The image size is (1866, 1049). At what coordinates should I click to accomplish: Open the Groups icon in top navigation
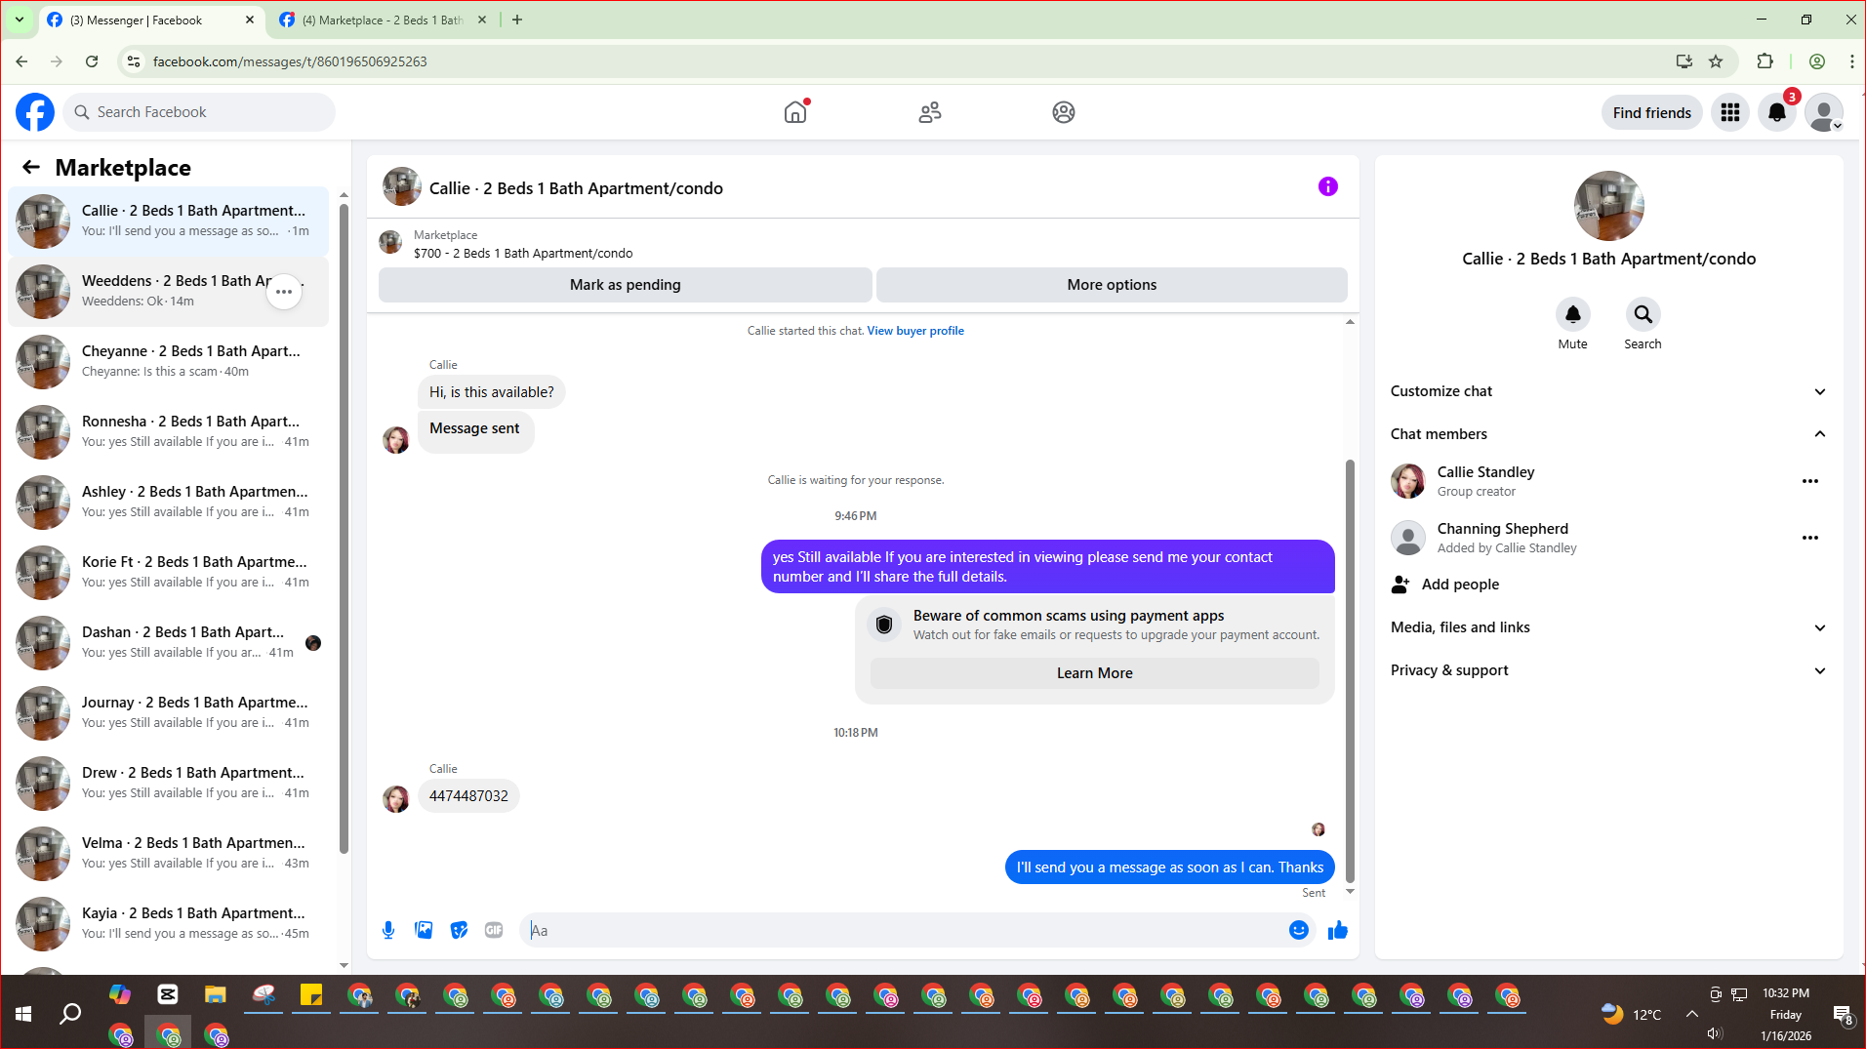[1064, 112]
